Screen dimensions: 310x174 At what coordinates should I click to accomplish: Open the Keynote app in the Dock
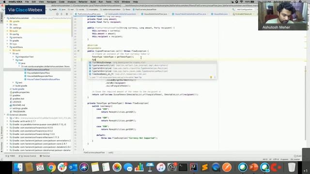point(150,167)
